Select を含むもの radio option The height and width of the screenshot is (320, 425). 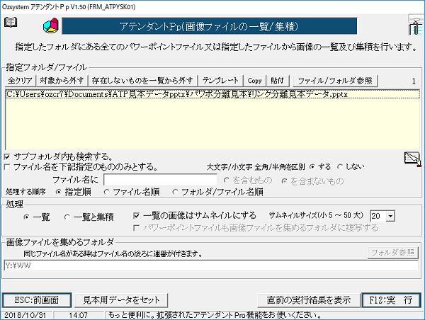coord(227,181)
